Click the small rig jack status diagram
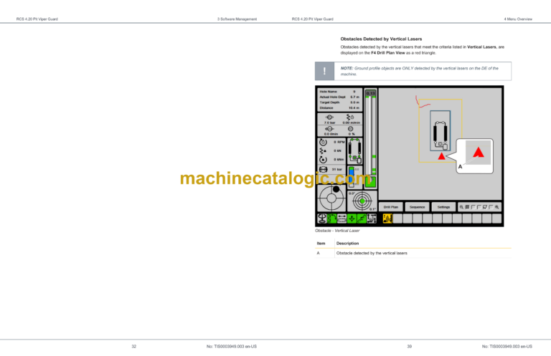This screenshot has width=551, height=356. coord(355,151)
